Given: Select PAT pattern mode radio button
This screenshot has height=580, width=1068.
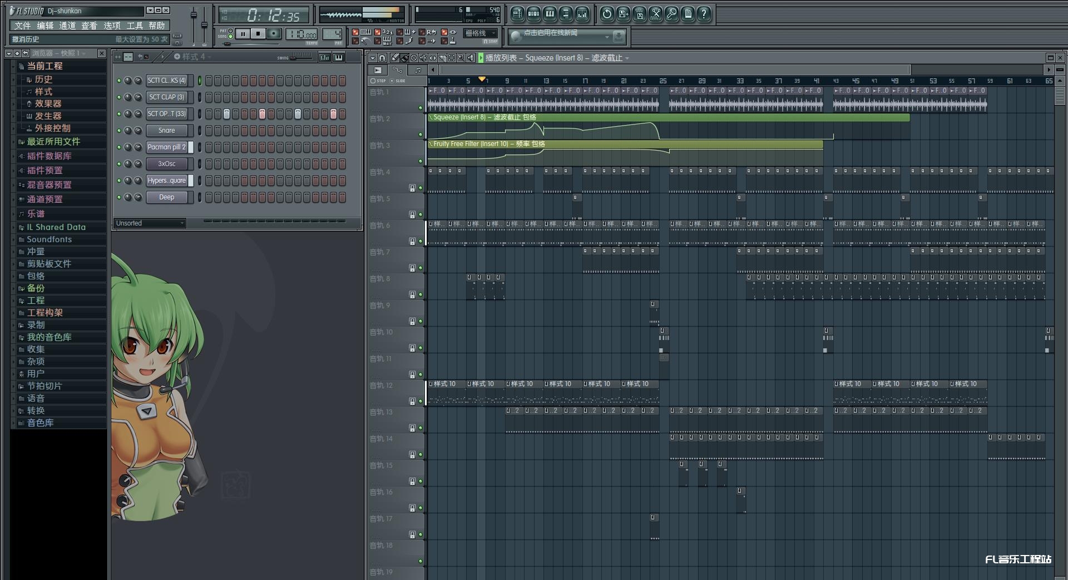Looking at the screenshot, I should [x=230, y=31].
